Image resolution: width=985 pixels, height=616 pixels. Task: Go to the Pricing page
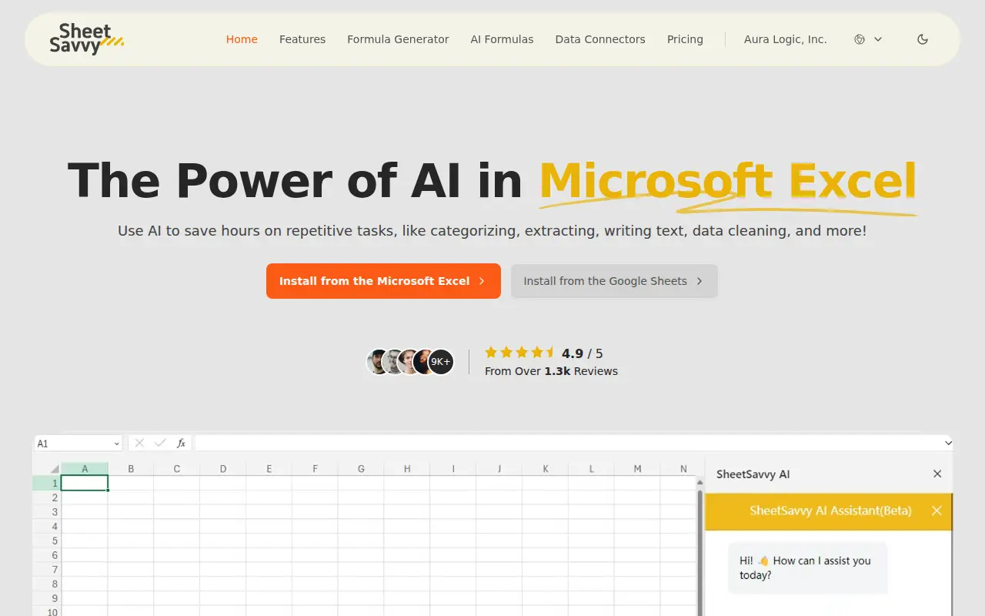(x=685, y=39)
